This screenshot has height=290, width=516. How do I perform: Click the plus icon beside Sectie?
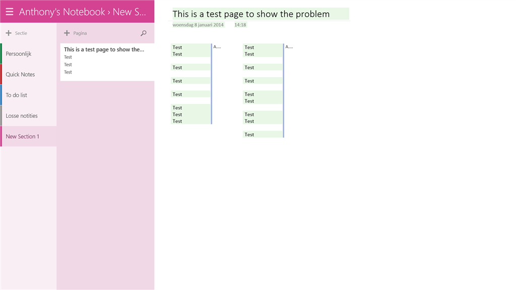[9, 33]
